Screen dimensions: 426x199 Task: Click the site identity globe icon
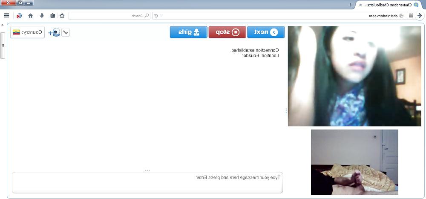(x=402, y=16)
